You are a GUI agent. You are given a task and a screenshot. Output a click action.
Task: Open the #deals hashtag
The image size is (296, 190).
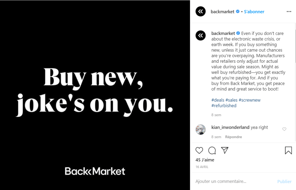218,100
